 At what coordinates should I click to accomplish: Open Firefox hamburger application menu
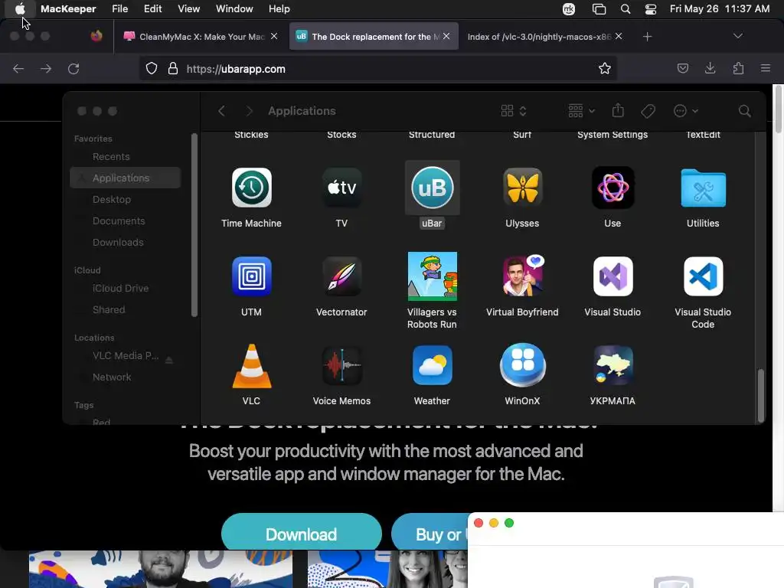coord(766,68)
